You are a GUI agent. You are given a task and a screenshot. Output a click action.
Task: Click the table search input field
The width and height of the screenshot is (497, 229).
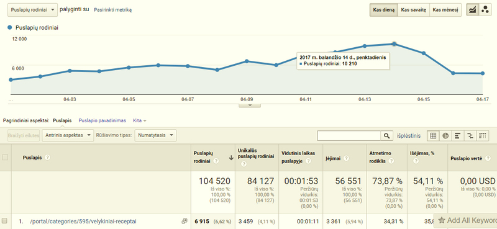point(349,136)
